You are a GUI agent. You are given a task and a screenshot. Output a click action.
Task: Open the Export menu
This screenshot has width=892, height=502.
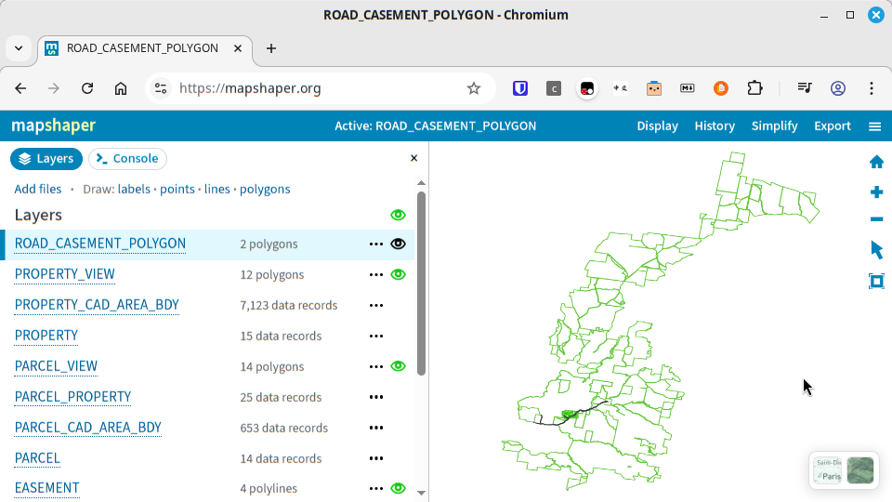point(833,125)
